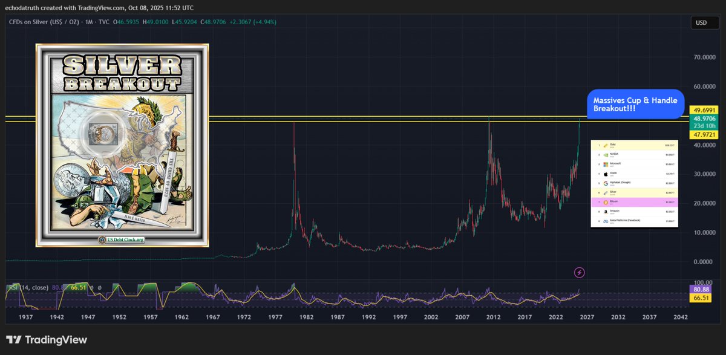Click the Meta logo in the market cap list
The image size is (726, 355).
click(606, 221)
